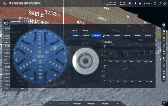Click the power logout icon

(x=165, y=3)
